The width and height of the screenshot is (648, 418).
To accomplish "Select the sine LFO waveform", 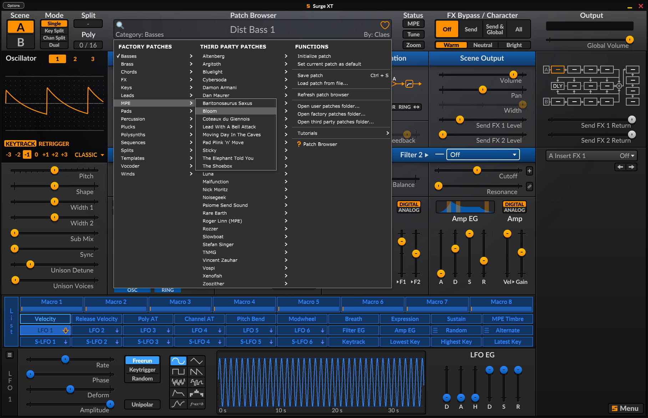I will click(178, 361).
